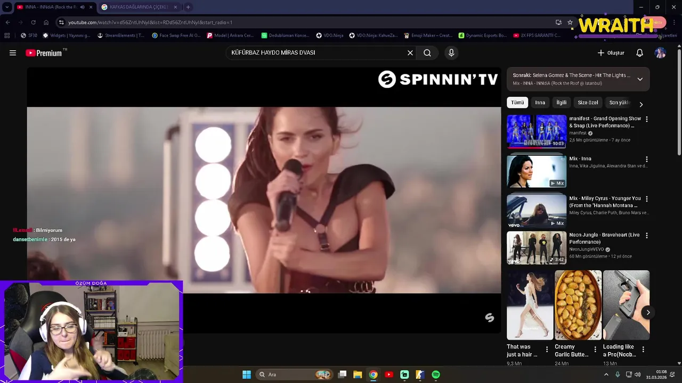Select the İlgili filter chip
The width and height of the screenshot is (682, 383).
(562, 103)
